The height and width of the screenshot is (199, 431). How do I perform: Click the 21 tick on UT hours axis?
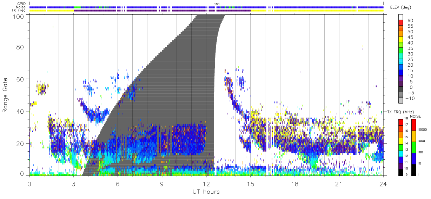[x=339, y=184]
